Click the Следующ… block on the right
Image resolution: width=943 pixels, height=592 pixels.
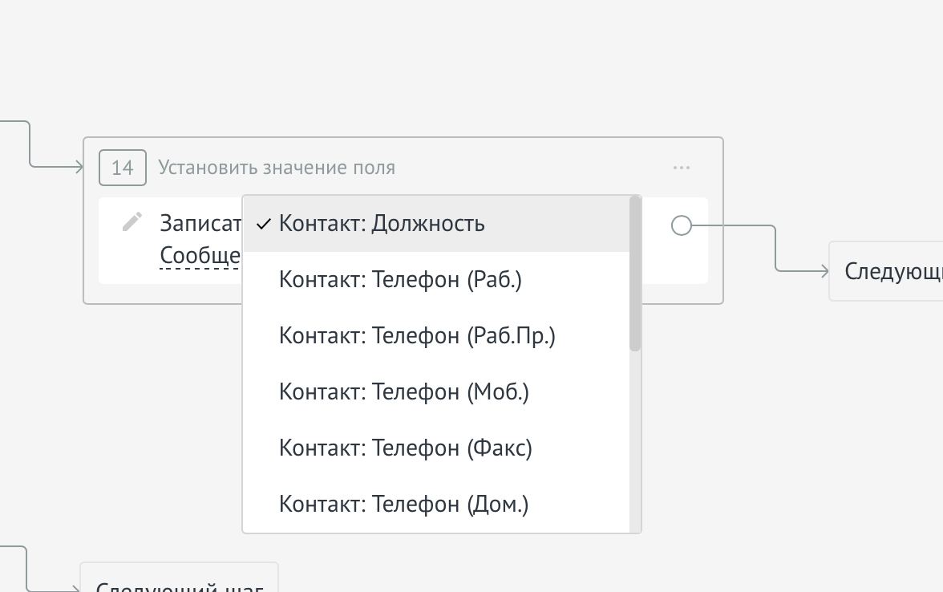[890, 271]
